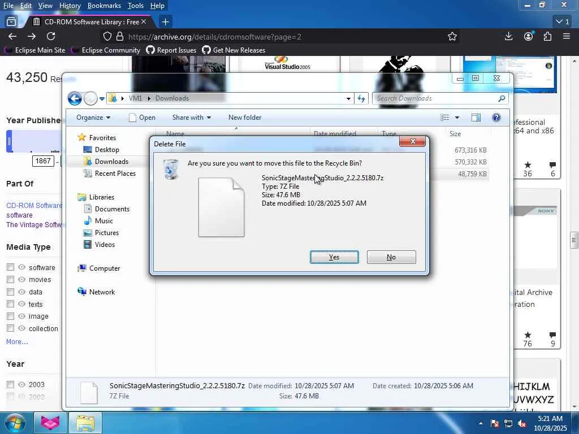The height and width of the screenshot is (434, 579).
Task: Open Windows Explorer from the taskbar
Action: (85, 423)
